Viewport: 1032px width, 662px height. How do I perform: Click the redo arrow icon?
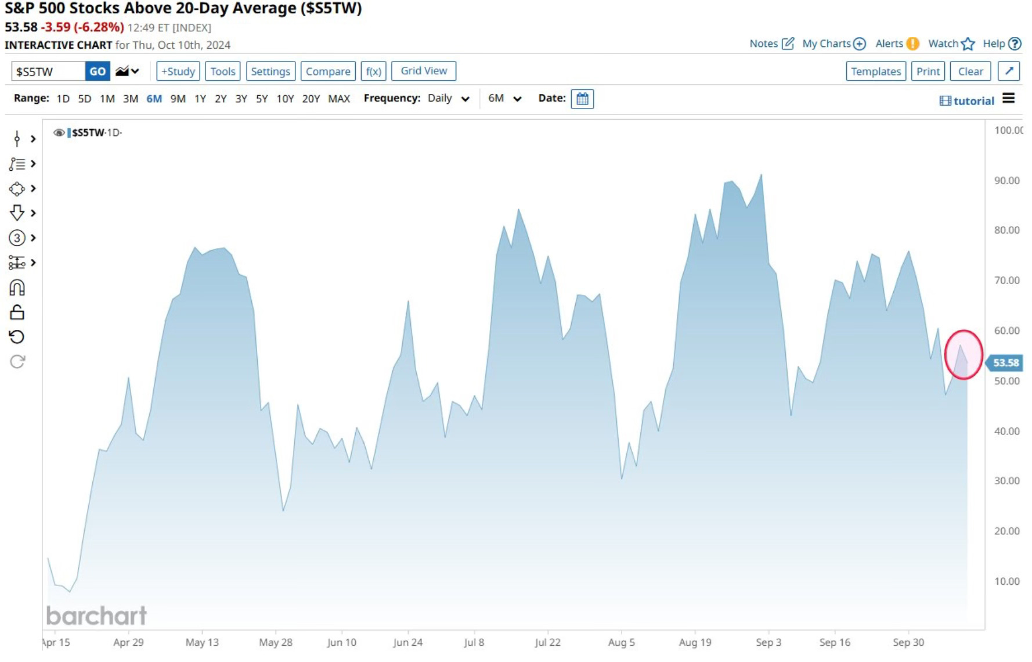pyautogui.click(x=17, y=362)
